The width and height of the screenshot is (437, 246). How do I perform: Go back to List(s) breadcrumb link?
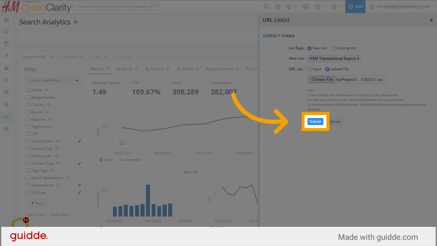tap(270, 36)
